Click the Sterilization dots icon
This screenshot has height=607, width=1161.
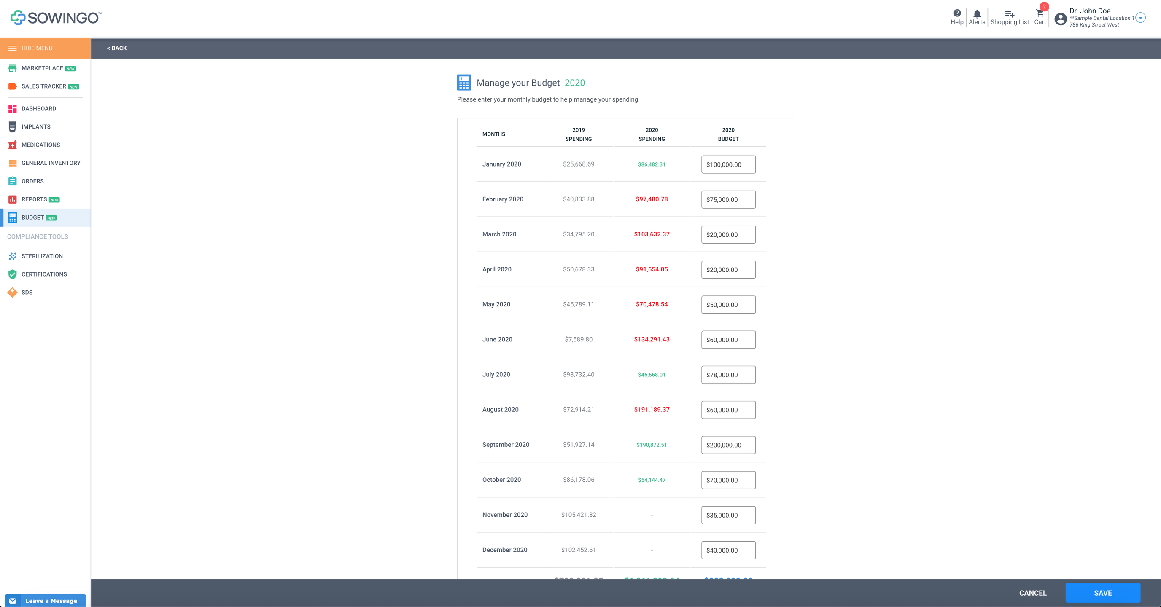(x=13, y=256)
